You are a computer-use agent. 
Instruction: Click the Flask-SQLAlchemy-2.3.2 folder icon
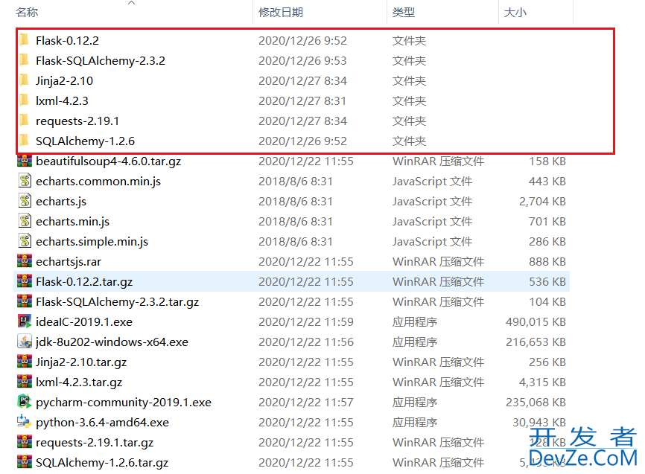(x=25, y=60)
